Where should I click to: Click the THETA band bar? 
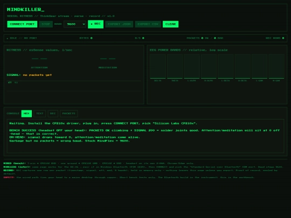(x=175, y=66)
